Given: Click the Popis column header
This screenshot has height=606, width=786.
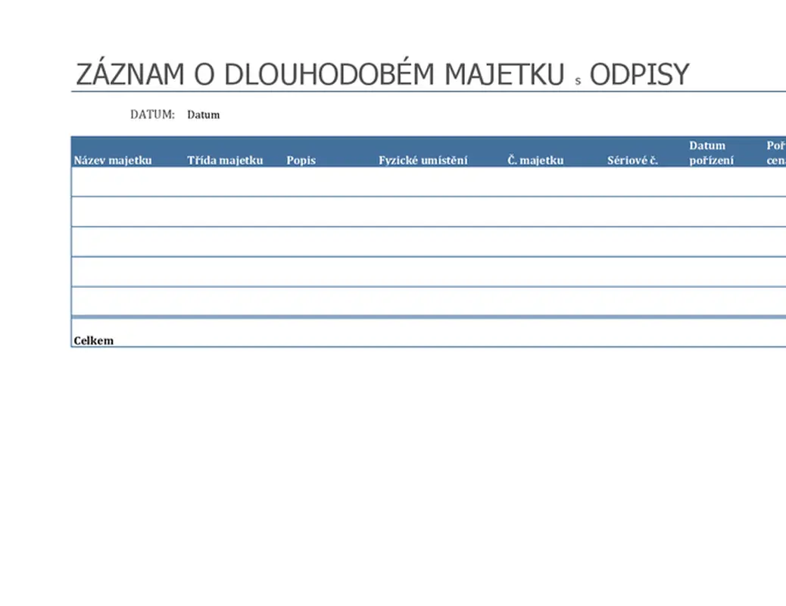Looking at the screenshot, I should point(301,160).
